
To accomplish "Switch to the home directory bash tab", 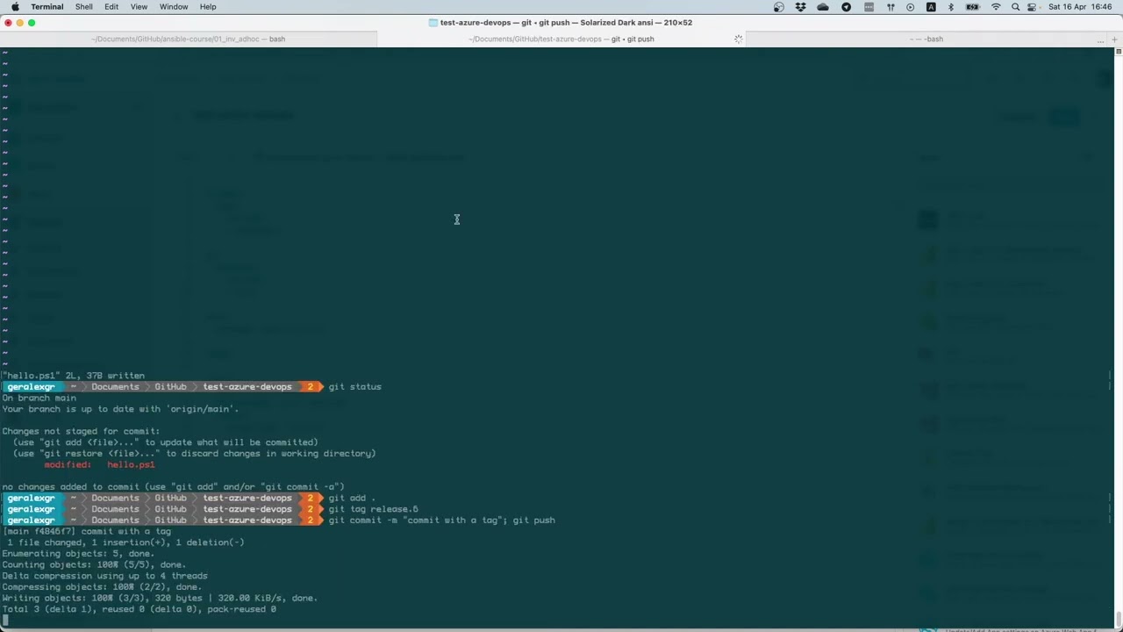I will click(x=926, y=39).
